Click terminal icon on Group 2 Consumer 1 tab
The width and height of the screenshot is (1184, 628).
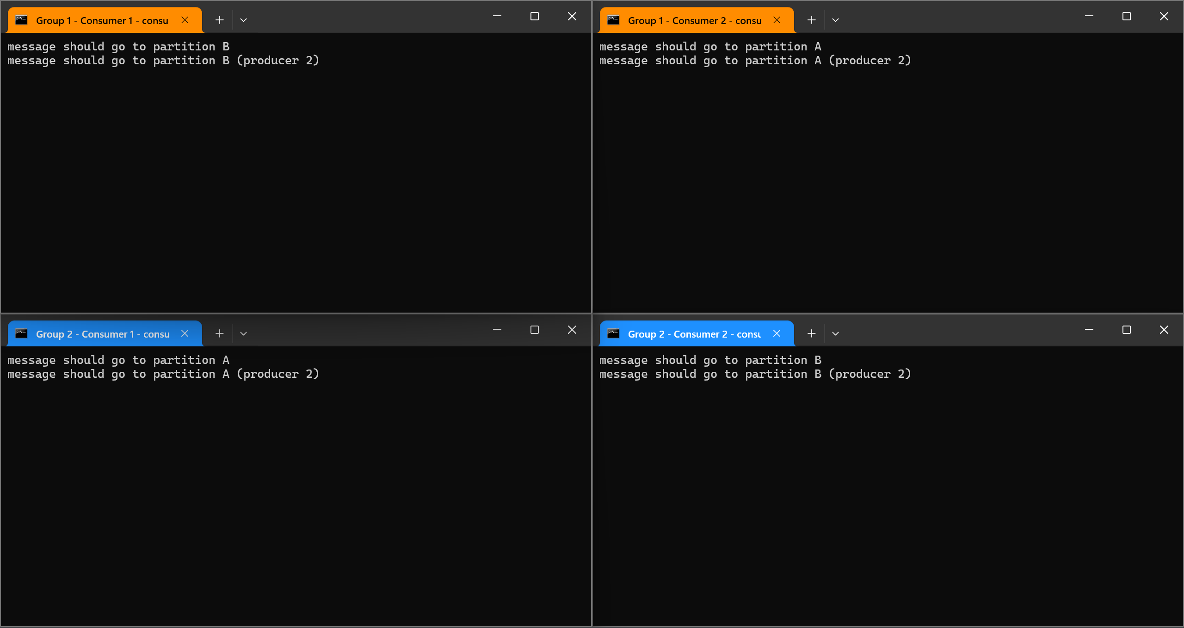tap(21, 333)
